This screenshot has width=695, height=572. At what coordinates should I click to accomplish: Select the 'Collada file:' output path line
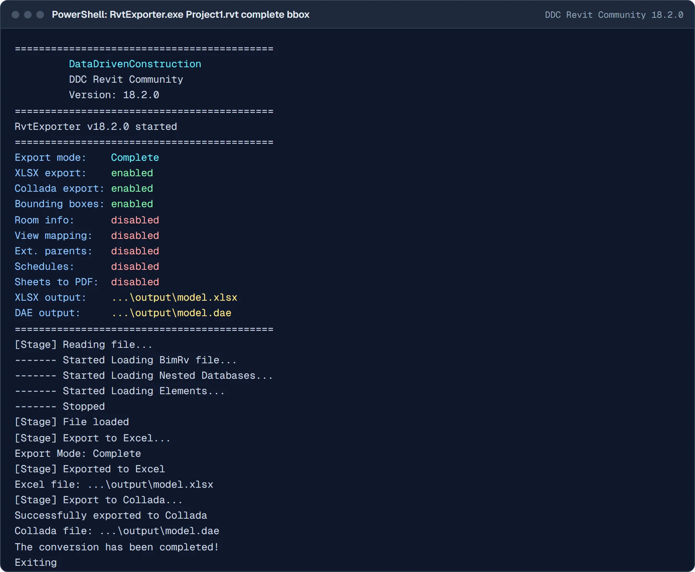pyautogui.click(x=117, y=531)
